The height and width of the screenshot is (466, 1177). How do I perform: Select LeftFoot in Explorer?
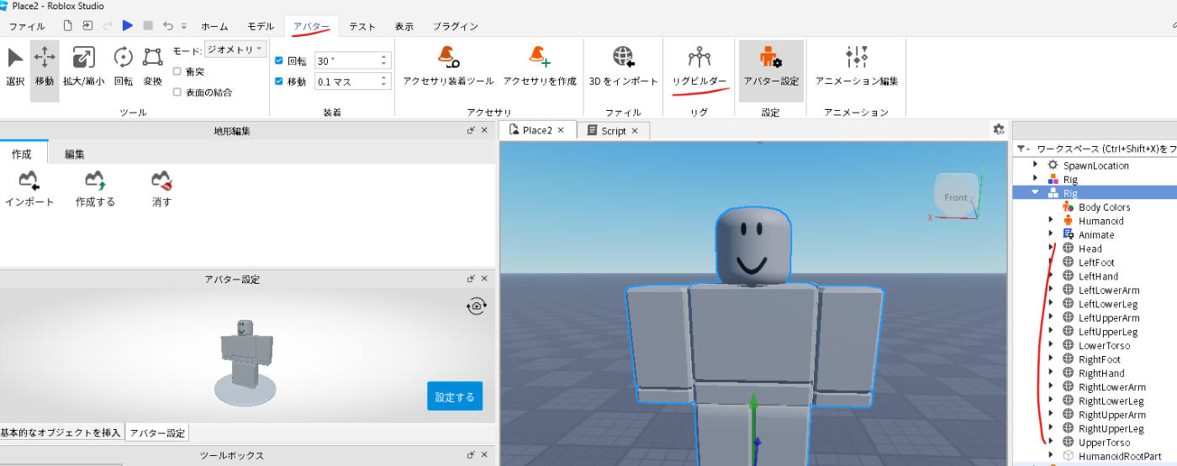[x=1096, y=263]
